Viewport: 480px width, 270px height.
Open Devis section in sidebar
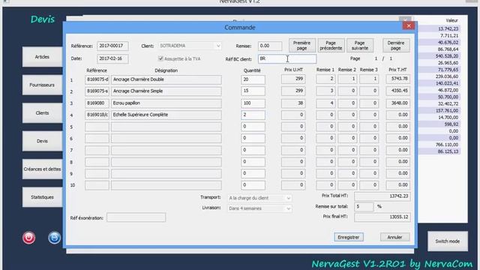[x=42, y=141]
